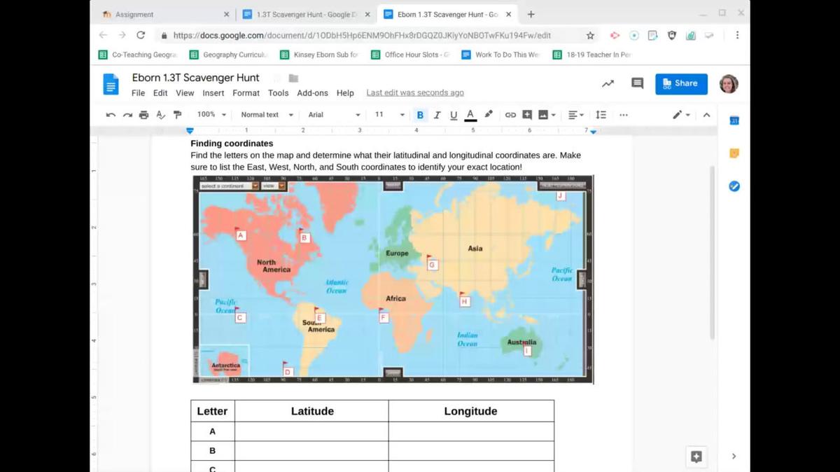Click the Redo arrow in the toolbar

click(127, 115)
